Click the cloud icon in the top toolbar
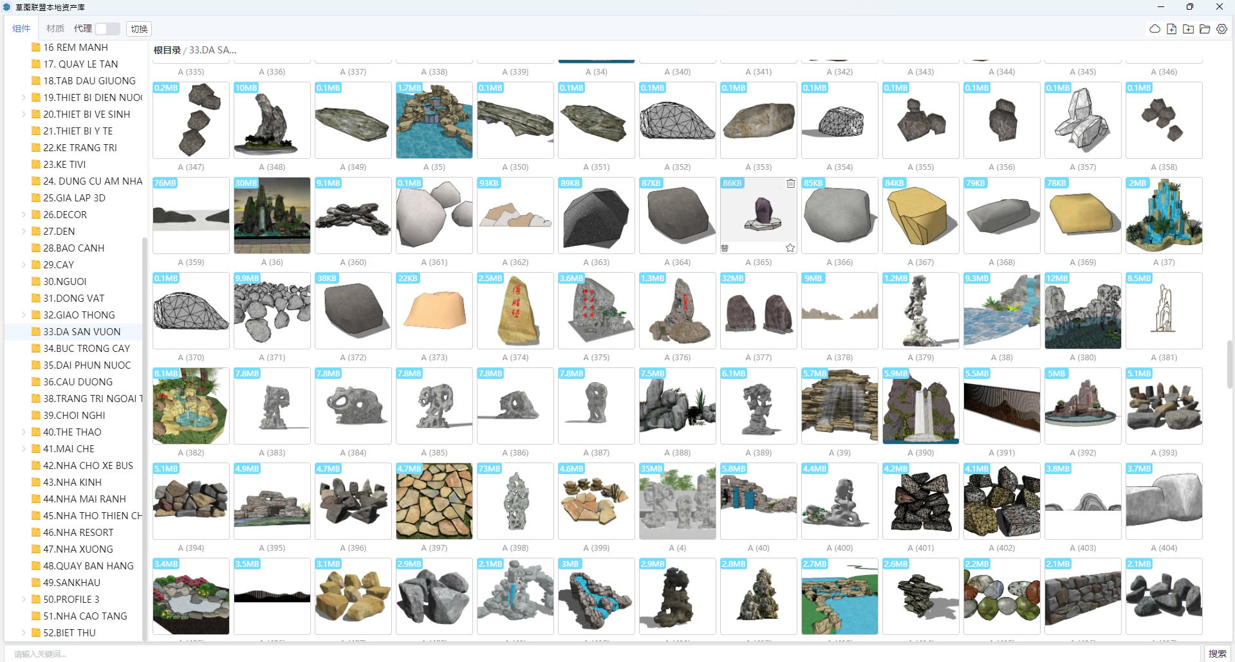 [1155, 29]
